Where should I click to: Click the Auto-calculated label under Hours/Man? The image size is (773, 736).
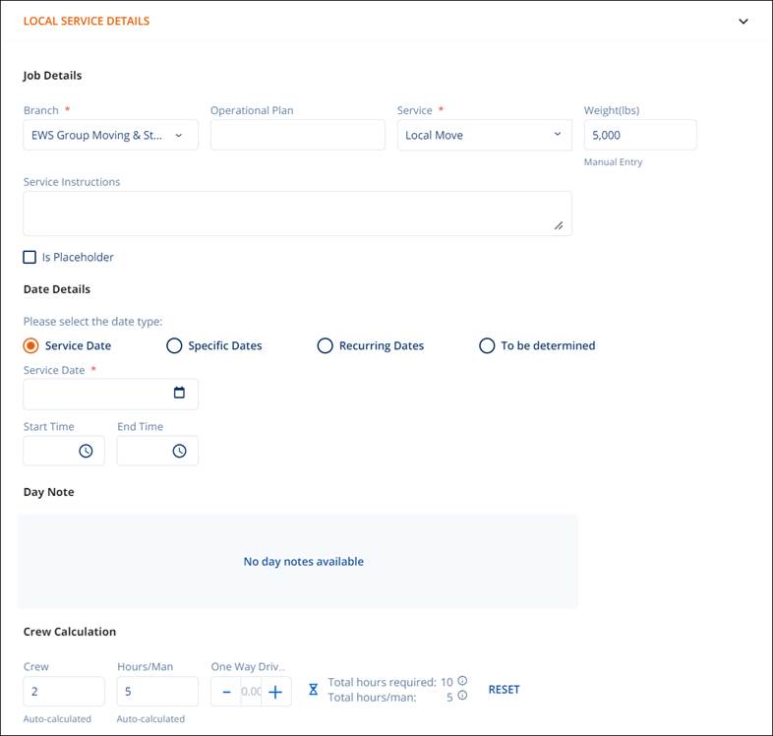click(x=150, y=719)
